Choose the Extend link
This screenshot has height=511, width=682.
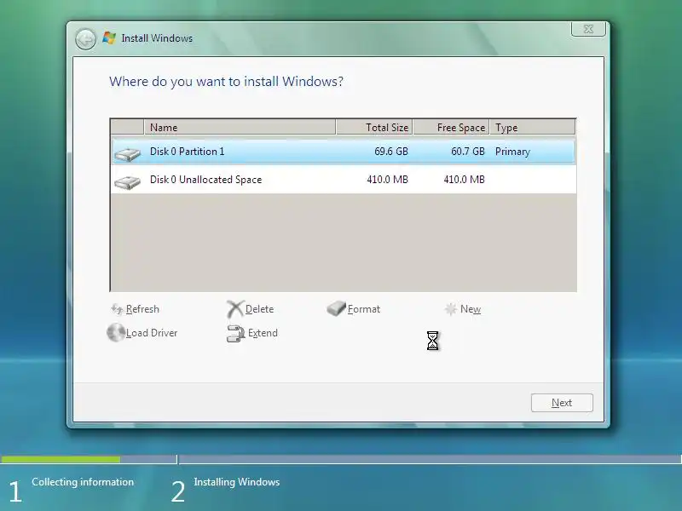pos(263,333)
